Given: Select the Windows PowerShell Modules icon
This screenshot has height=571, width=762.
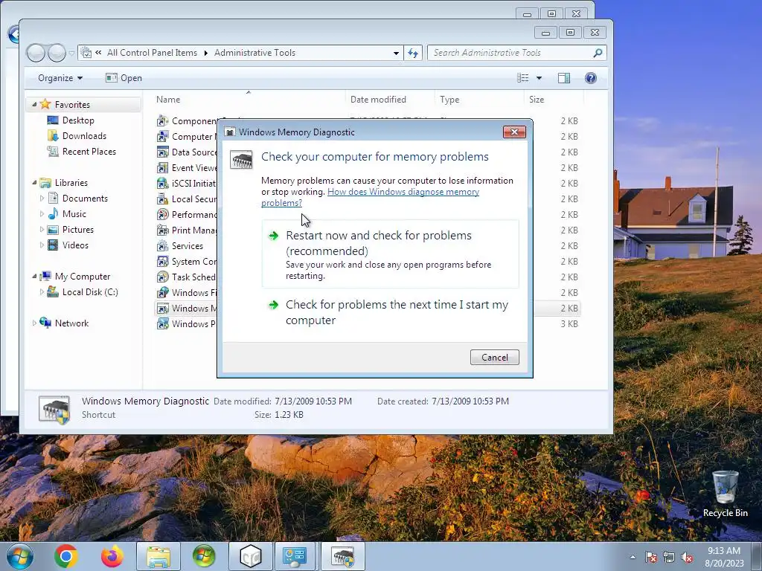Looking at the screenshot, I should 162,324.
